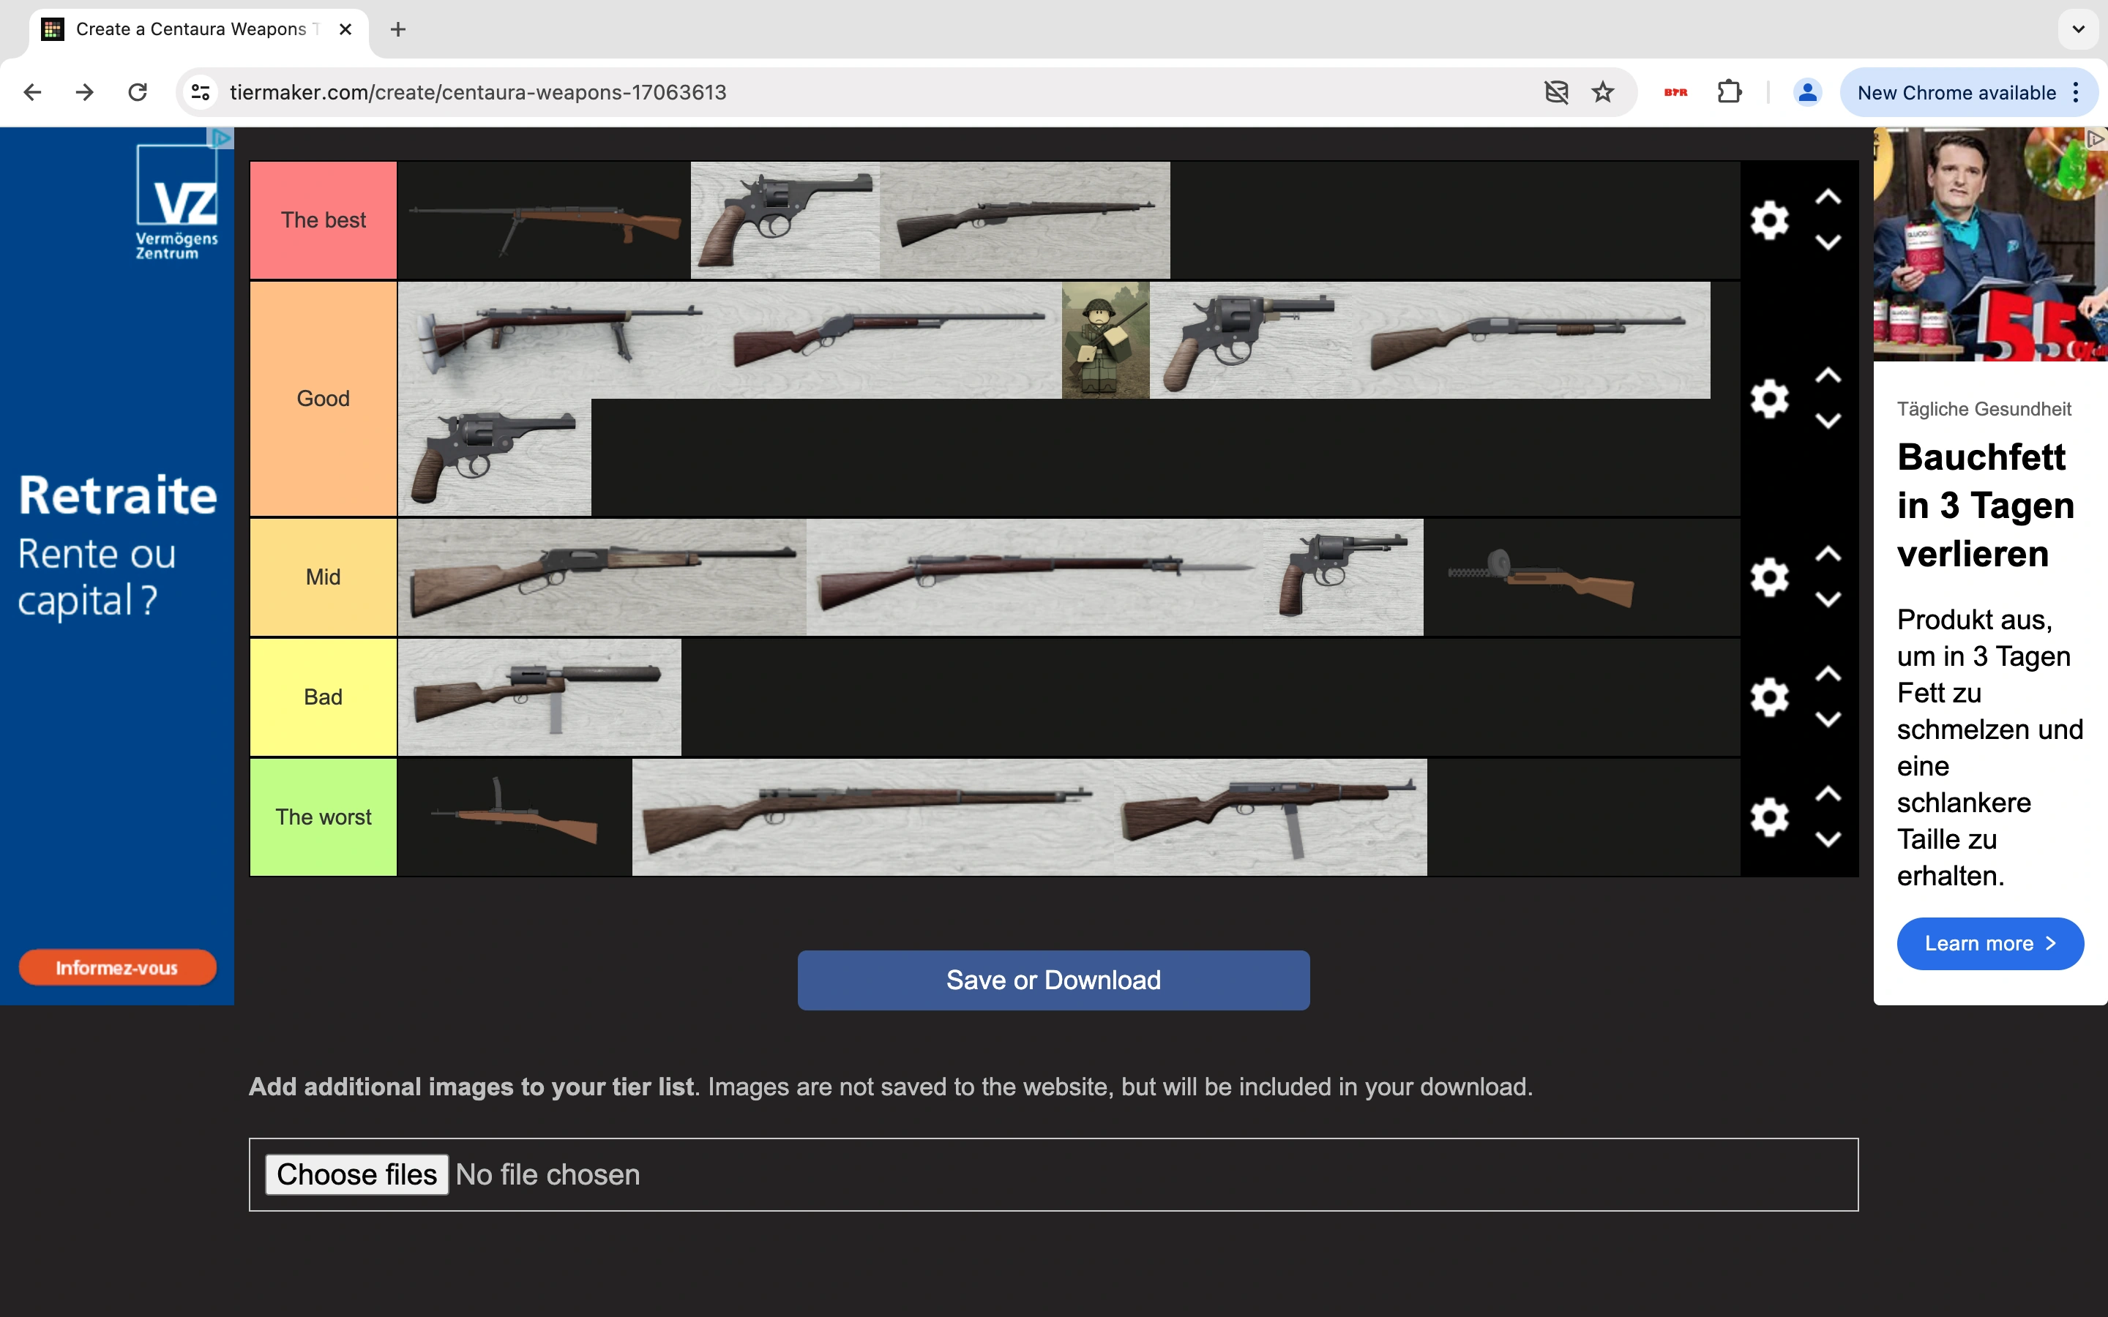Open a new browser tab

(398, 29)
